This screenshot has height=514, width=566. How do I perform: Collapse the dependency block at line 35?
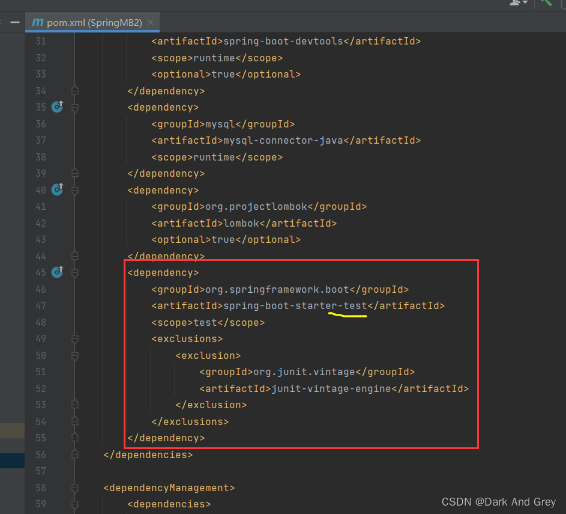point(75,108)
